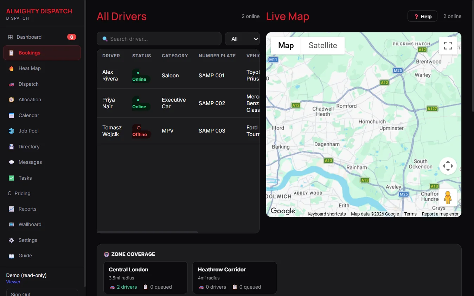
Task: Go to Dashboard page
Action: 42,37
